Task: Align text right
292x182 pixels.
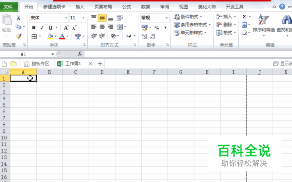Action: (111, 27)
